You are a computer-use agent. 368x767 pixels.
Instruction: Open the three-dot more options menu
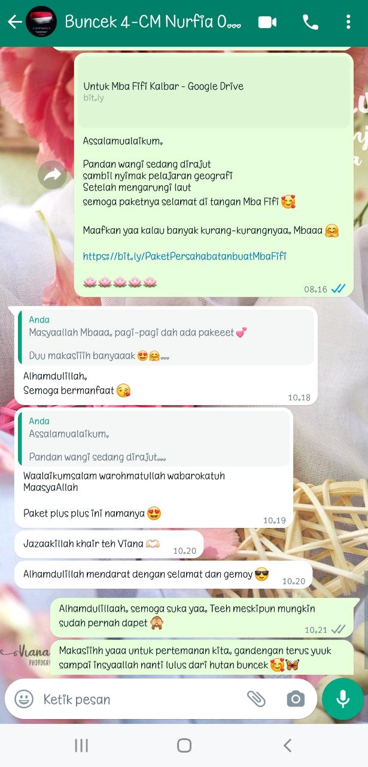pyautogui.click(x=348, y=22)
